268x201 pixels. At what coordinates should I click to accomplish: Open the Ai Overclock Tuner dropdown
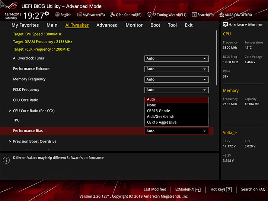(176, 59)
